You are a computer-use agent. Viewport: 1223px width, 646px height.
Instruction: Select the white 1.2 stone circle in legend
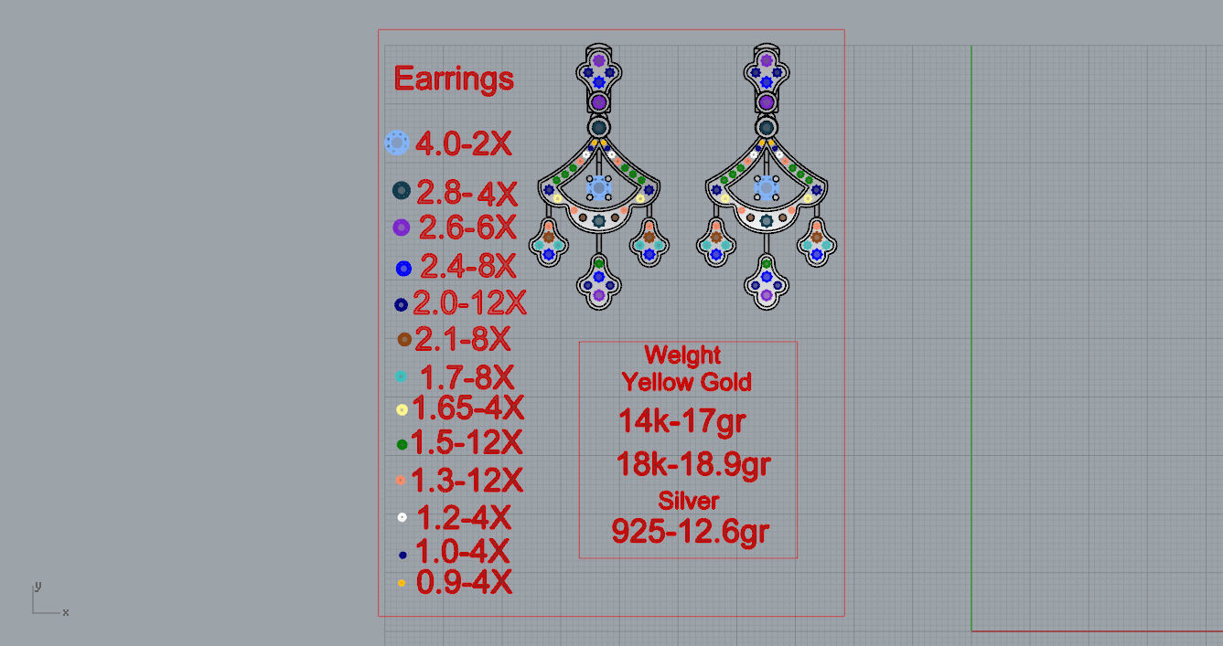point(402,517)
